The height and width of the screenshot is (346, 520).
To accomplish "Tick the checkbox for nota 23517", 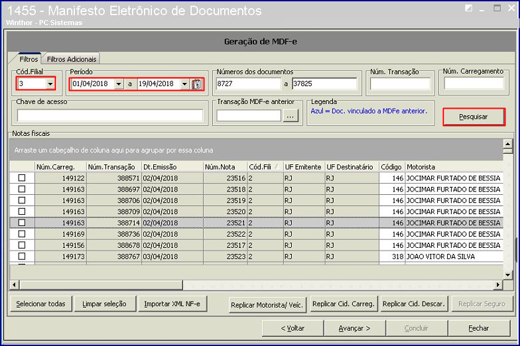I will point(22,245).
